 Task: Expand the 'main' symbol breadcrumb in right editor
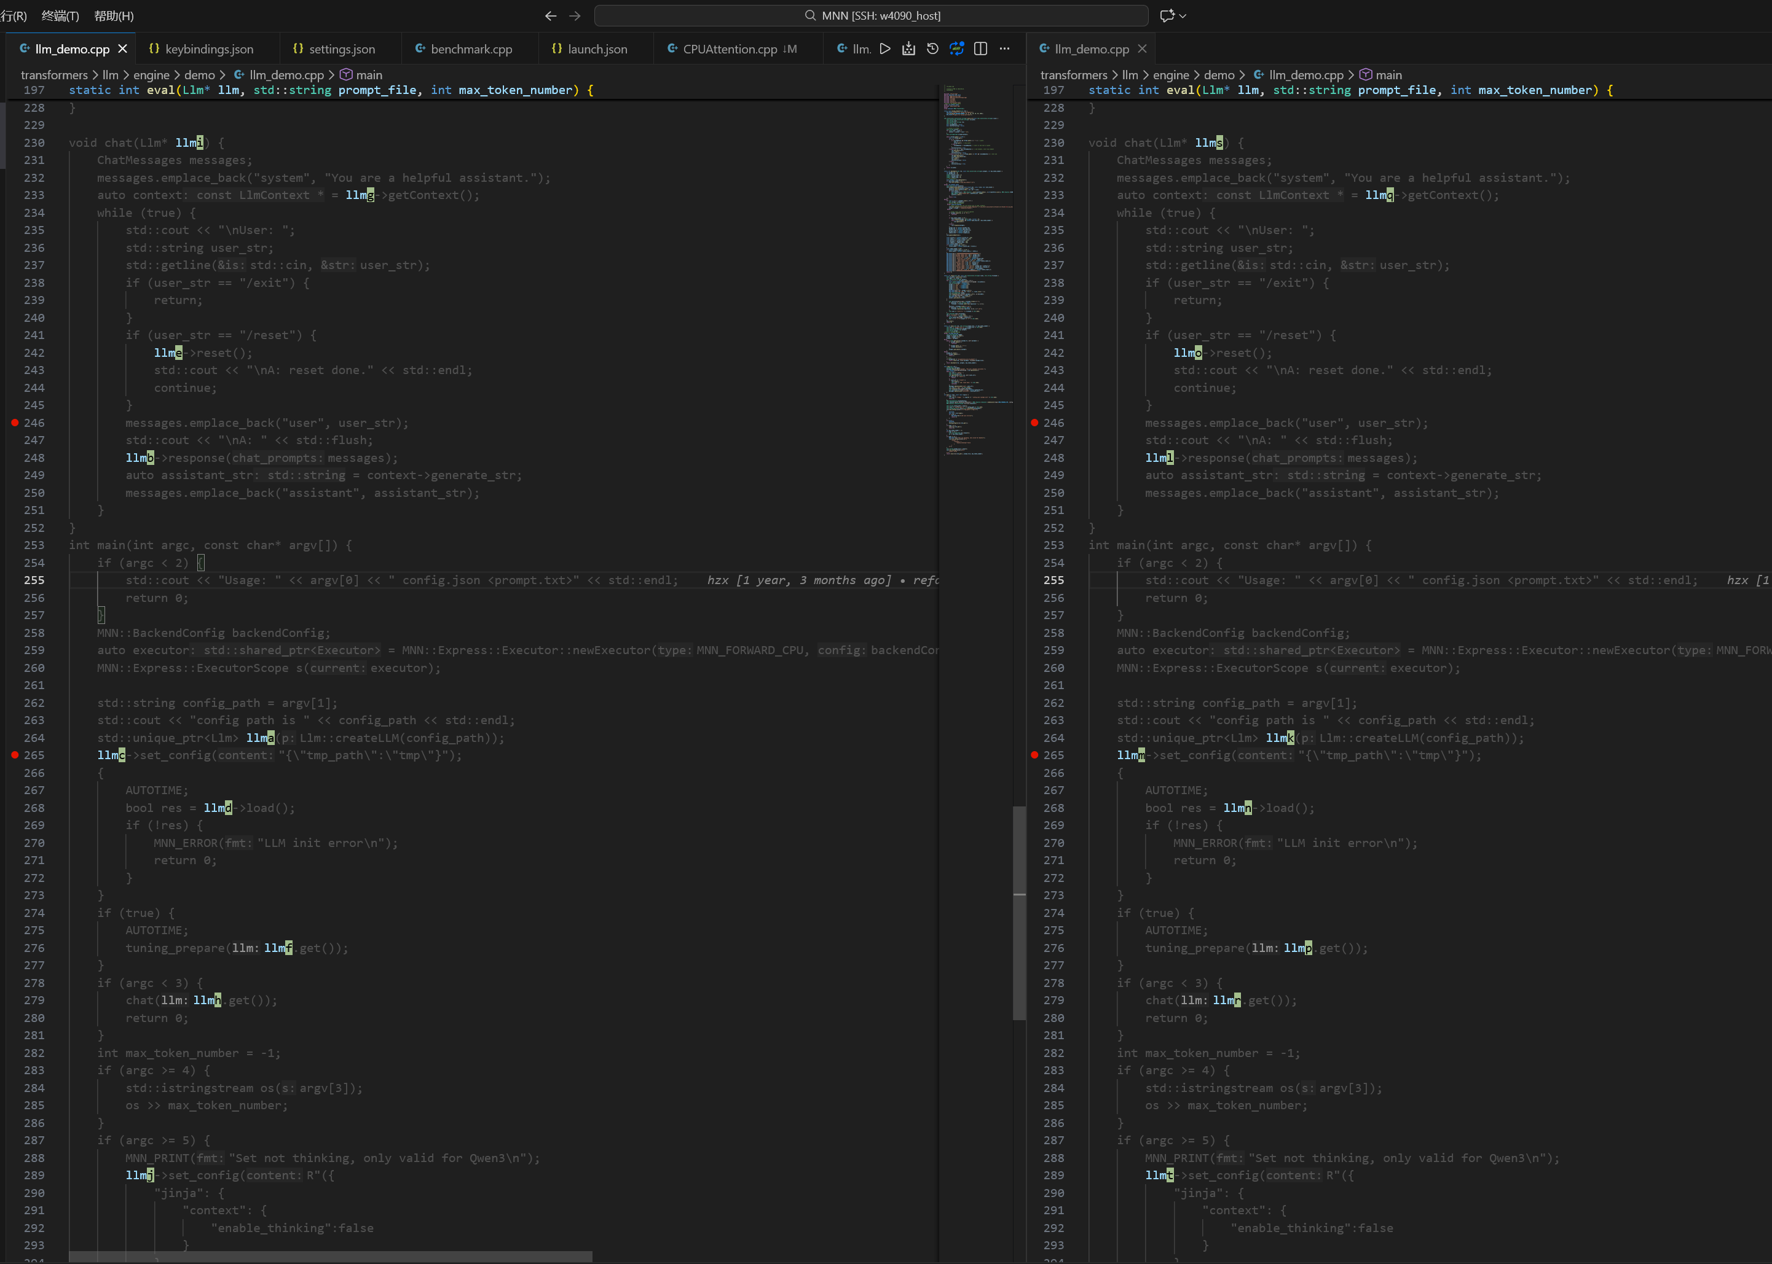1388,75
